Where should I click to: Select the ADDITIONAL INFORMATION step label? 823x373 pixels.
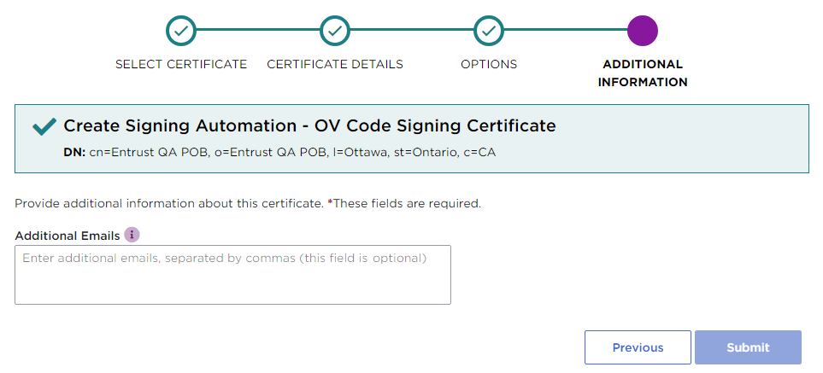[643, 73]
